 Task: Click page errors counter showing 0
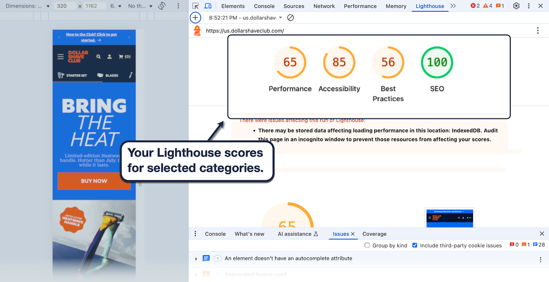pyautogui.click(x=514, y=245)
